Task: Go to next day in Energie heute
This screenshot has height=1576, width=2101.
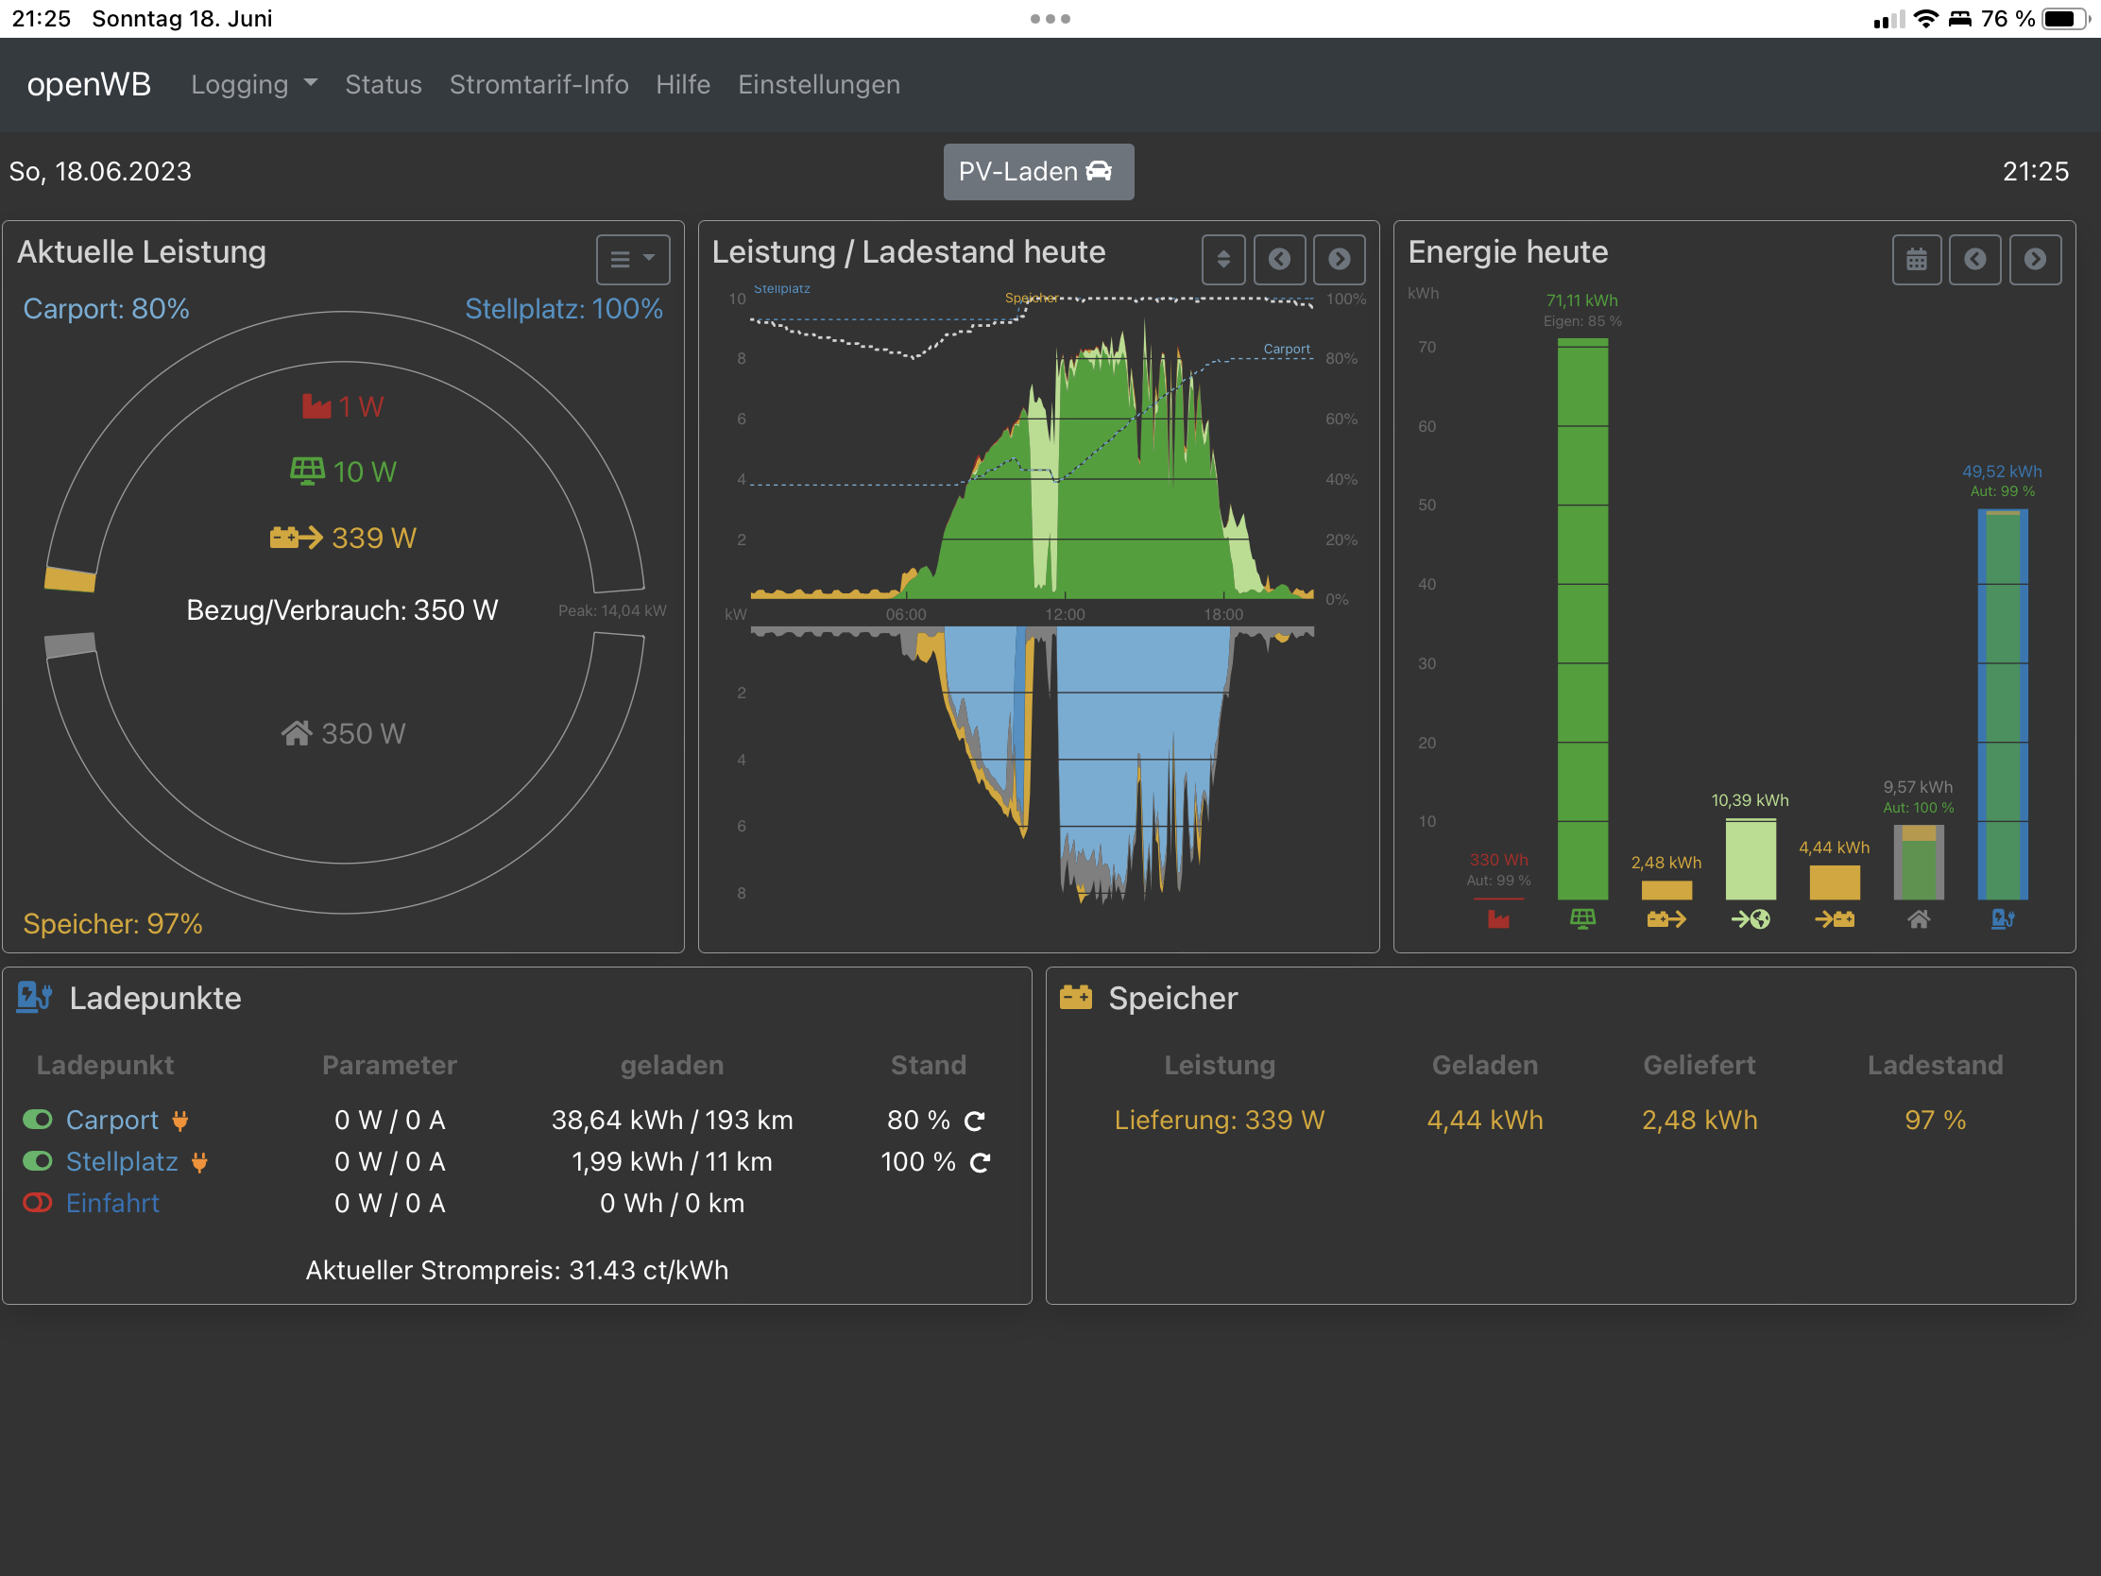Action: (2035, 259)
